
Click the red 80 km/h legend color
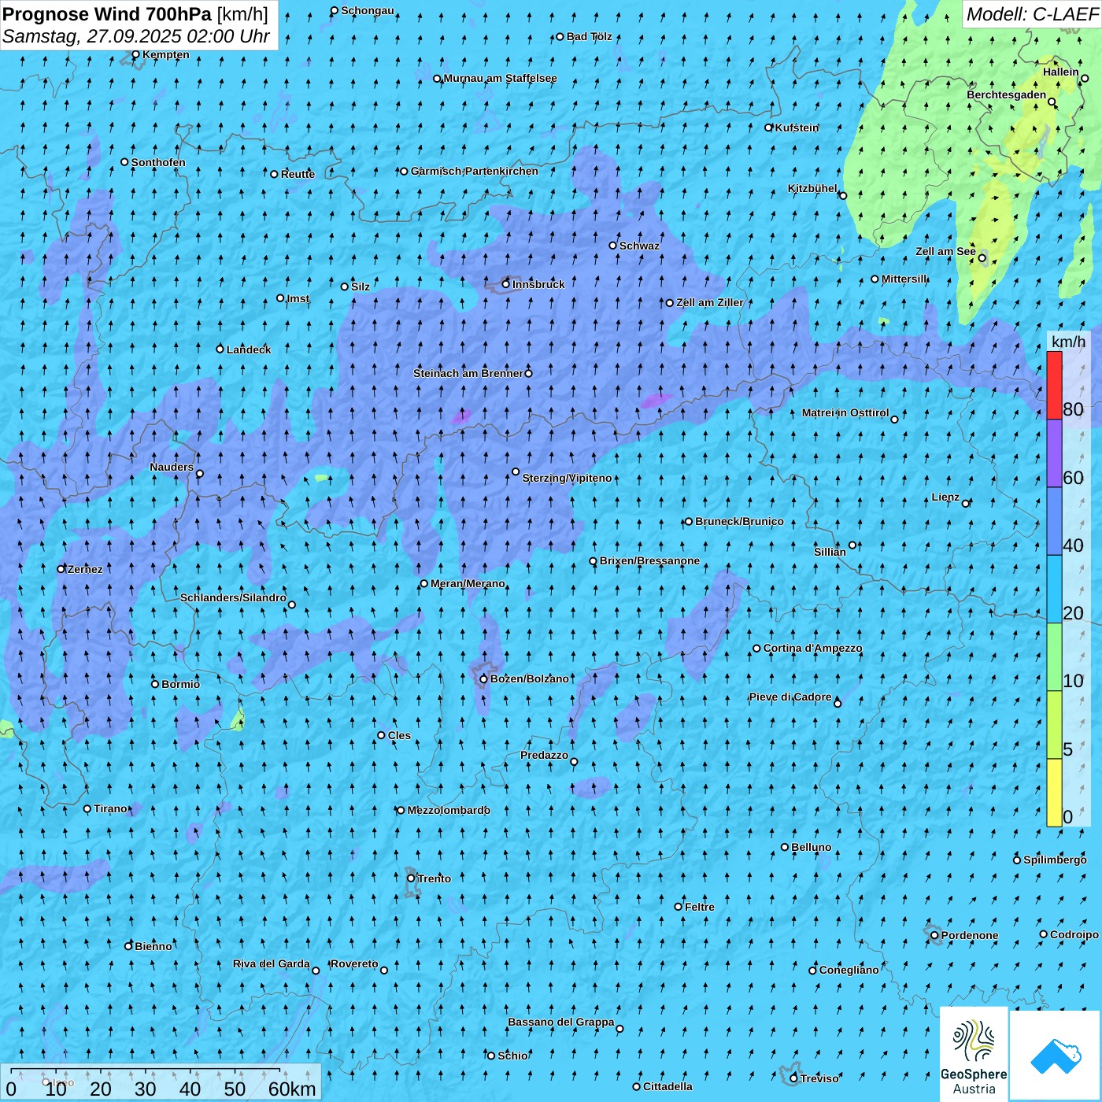tap(1054, 385)
